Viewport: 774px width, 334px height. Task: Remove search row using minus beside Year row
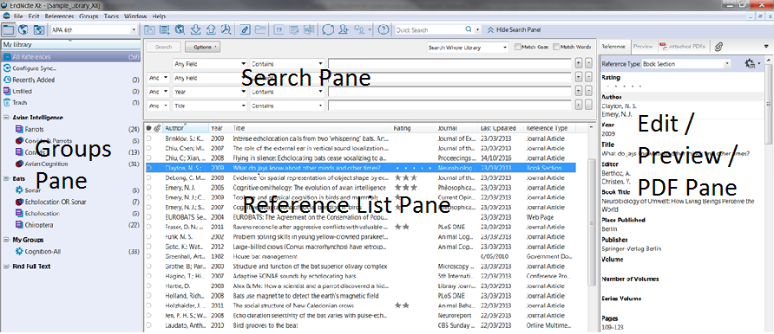pos(588,91)
